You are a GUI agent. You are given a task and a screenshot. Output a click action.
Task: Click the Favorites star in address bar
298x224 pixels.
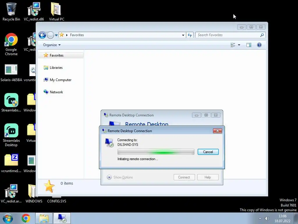click(x=62, y=35)
